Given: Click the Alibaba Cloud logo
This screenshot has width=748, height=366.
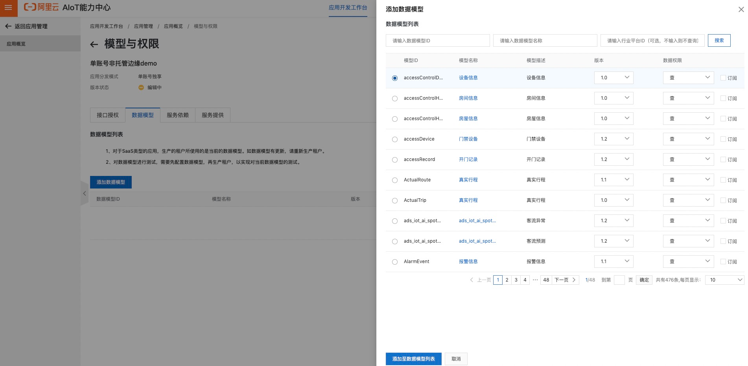Looking at the screenshot, I should (x=41, y=7).
